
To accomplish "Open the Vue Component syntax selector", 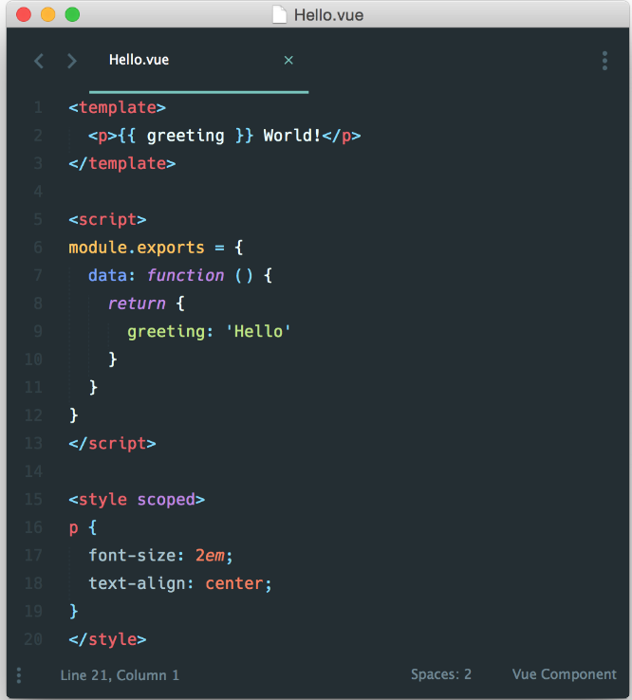I will (564, 674).
